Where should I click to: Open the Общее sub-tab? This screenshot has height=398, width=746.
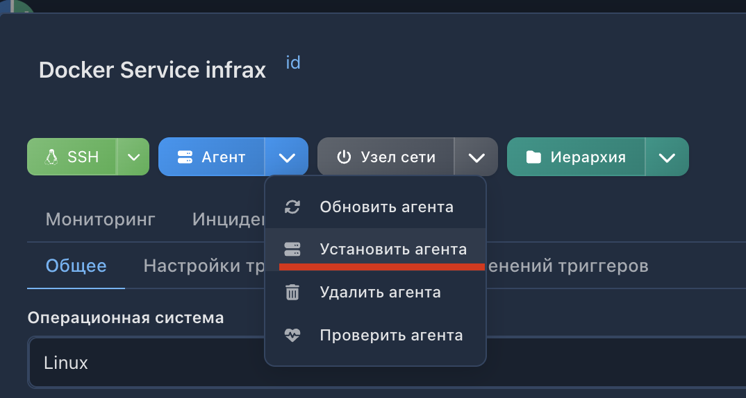tap(76, 266)
